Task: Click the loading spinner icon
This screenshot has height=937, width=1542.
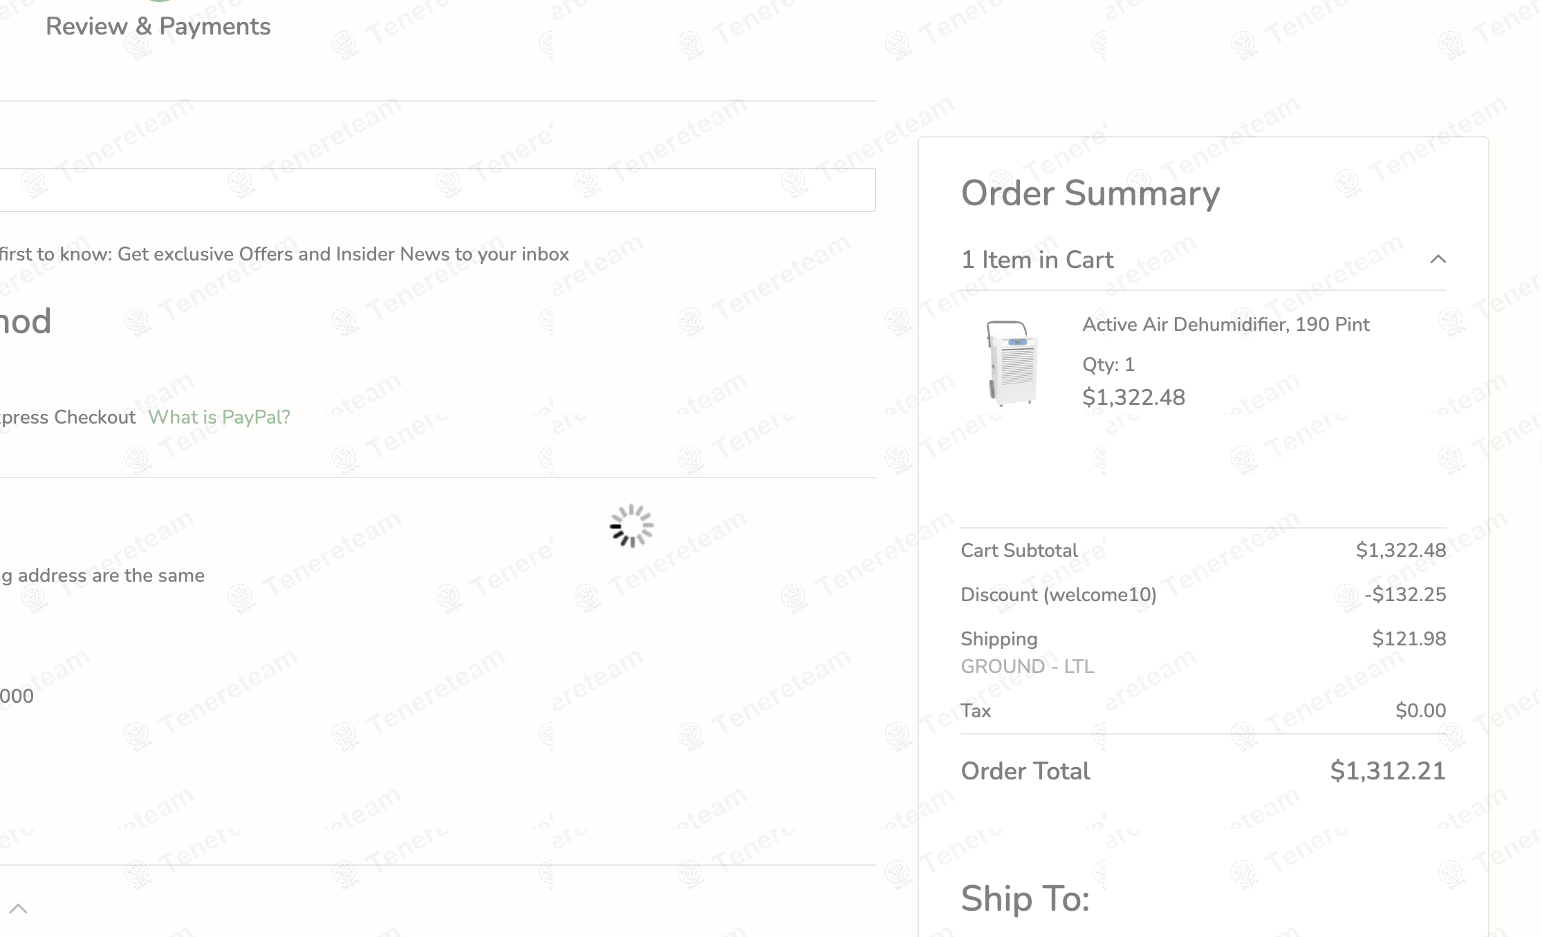Action: click(631, 527)
